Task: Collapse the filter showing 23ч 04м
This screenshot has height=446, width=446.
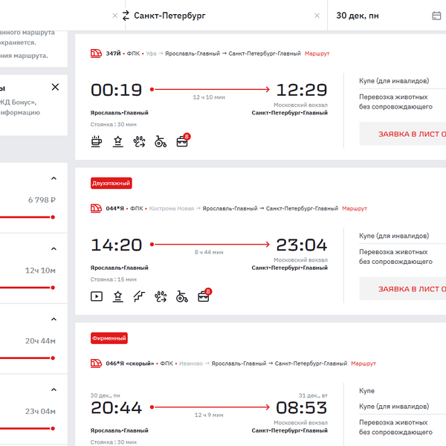Action: [x=54, y=390]
